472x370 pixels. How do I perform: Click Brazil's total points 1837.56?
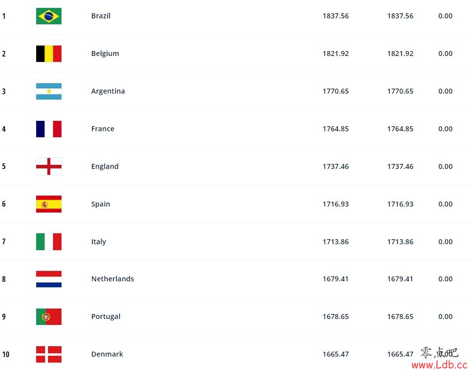coord(336,16)
